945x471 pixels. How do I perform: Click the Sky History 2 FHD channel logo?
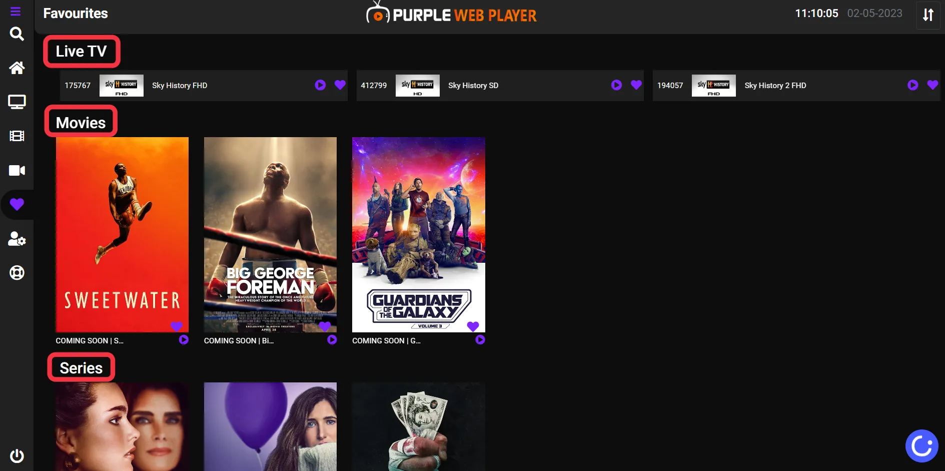[x=714, y=86]
